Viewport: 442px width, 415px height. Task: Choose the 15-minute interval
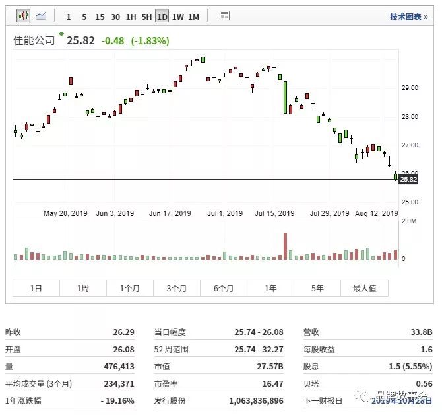[100, 17]
